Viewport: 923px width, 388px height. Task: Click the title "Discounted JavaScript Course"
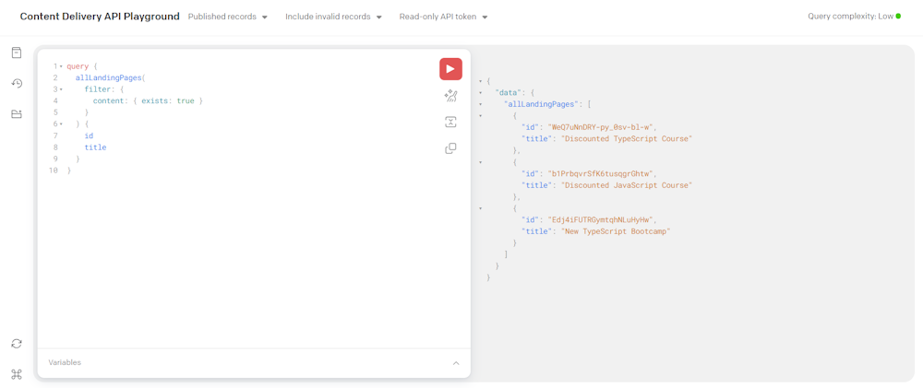click(627, 185)
